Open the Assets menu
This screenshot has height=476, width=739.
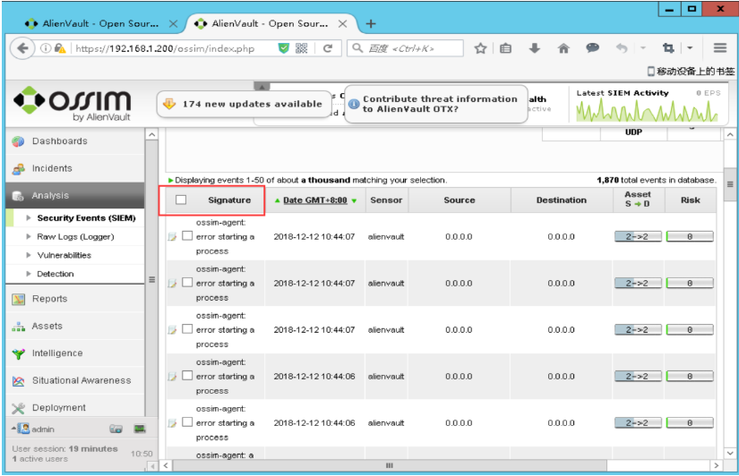75,326
